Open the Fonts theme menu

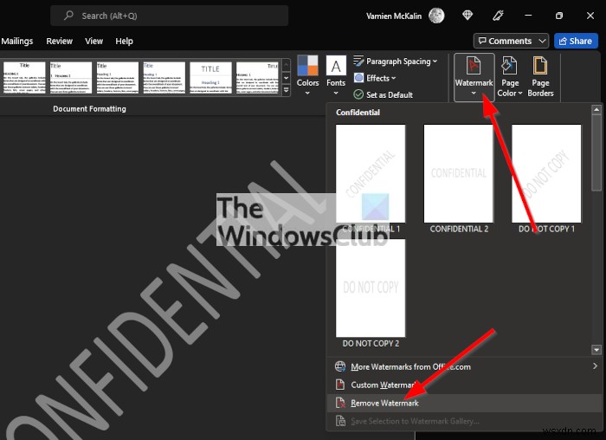[336, 76]
